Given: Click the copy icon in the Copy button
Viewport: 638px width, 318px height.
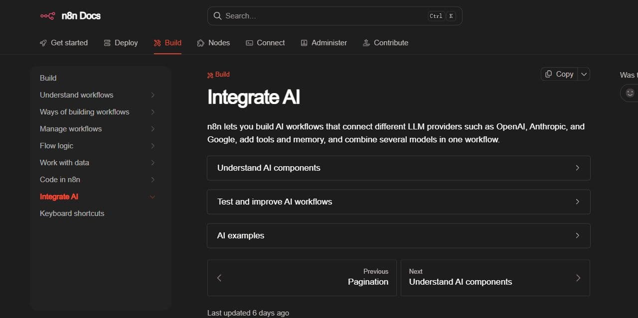Looking at the screenshot, I should pyautogui.click(x=549, y=74).
